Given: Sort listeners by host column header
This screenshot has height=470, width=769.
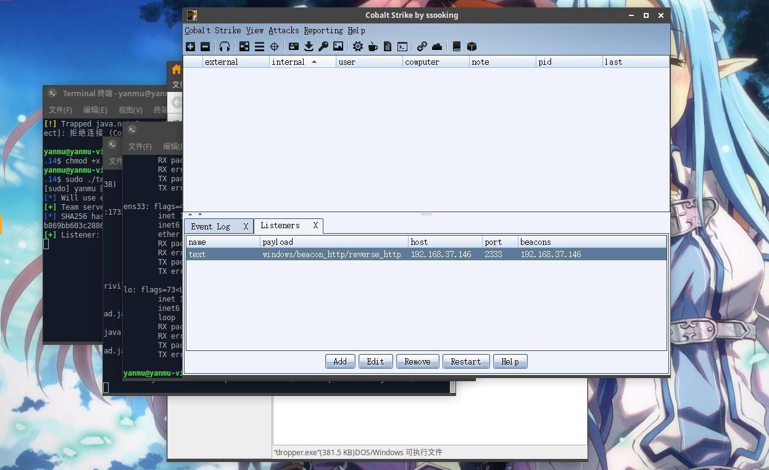Looking at the screenshot, I should coord(445,242).
